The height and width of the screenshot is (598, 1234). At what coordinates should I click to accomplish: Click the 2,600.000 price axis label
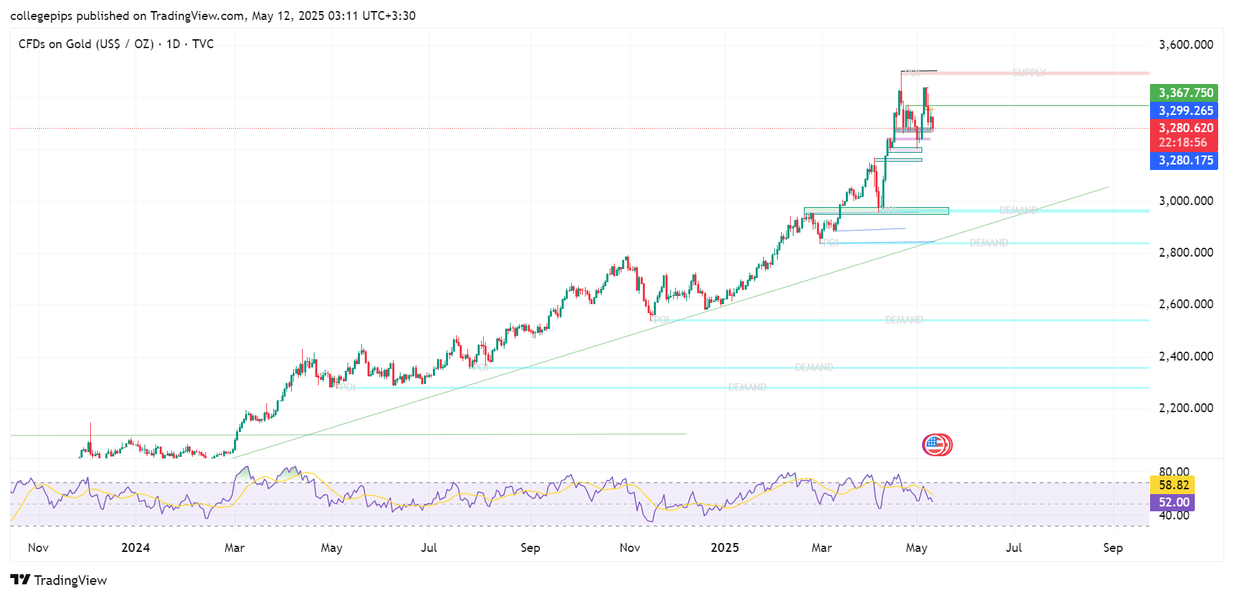click(x=1186, y=304)
